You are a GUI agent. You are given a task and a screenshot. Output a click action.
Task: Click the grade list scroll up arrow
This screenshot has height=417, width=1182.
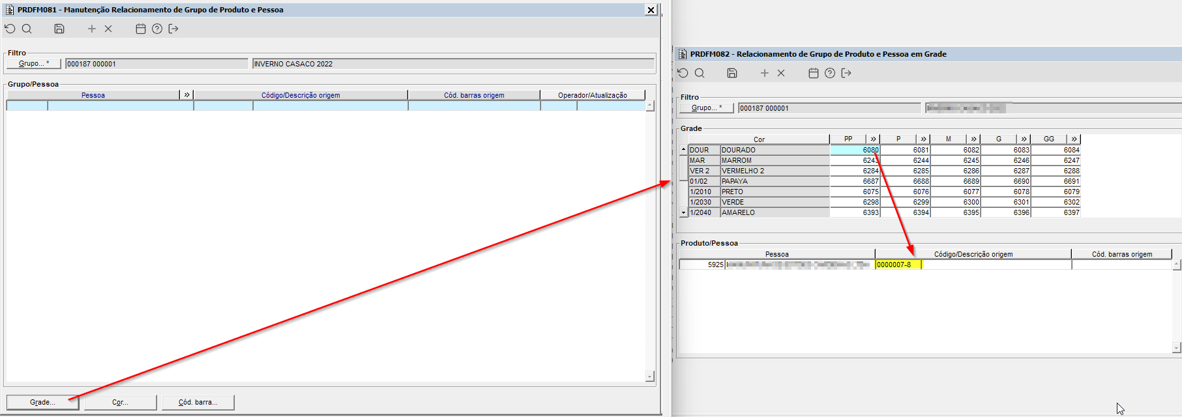point(683,150)
